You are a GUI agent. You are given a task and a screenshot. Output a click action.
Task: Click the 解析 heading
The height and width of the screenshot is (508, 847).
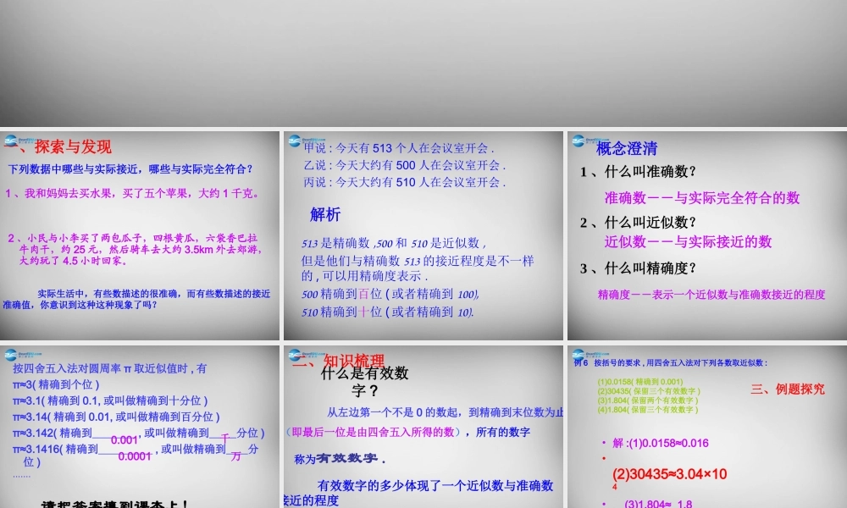tap(325, 214)
